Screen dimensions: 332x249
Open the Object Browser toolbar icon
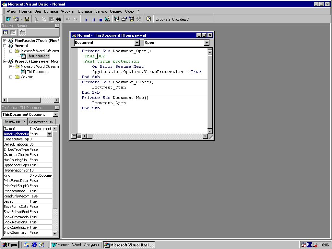(x=132, y=19)
